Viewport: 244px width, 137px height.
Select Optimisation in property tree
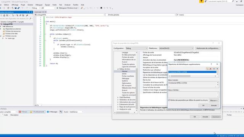pos(127,83)
